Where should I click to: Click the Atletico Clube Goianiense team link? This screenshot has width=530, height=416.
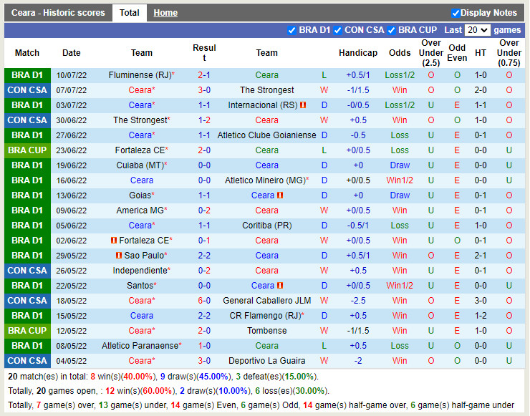pos(266,135)
